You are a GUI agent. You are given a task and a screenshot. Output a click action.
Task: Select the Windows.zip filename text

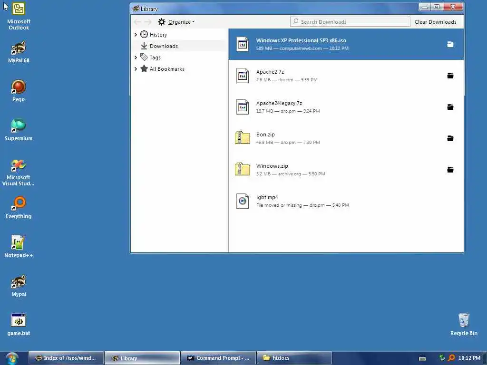click(x=272, y=166)
